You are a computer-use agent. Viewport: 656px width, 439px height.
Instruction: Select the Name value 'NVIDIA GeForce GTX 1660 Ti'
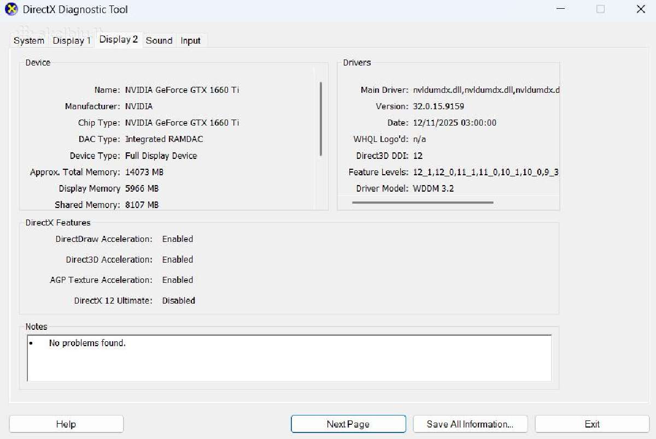click(182, 90)
